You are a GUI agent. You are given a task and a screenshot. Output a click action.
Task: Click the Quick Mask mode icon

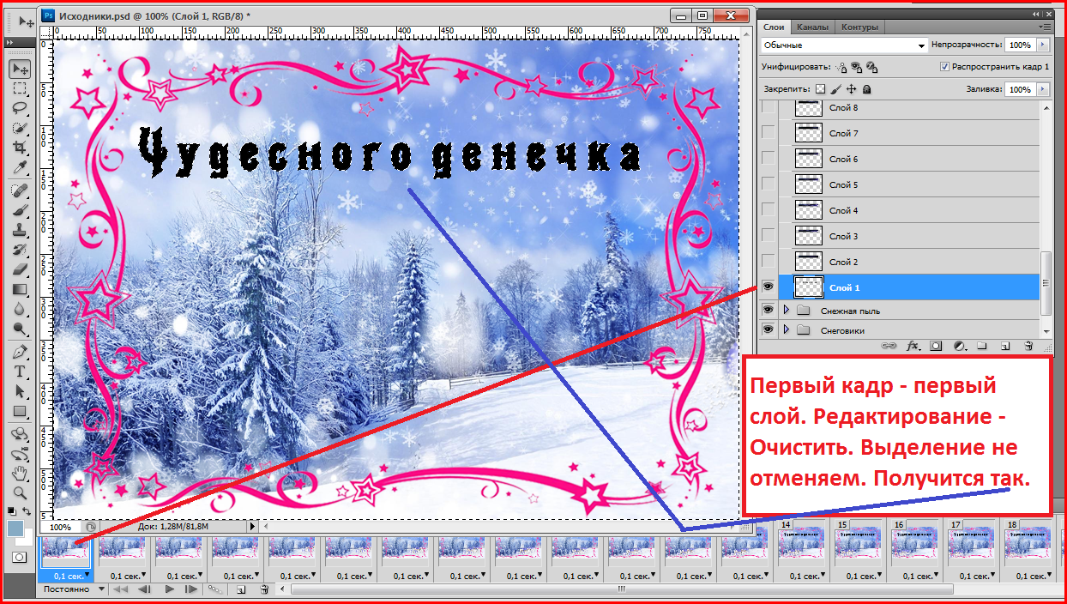pyautogui.click(x=19, y=558)
